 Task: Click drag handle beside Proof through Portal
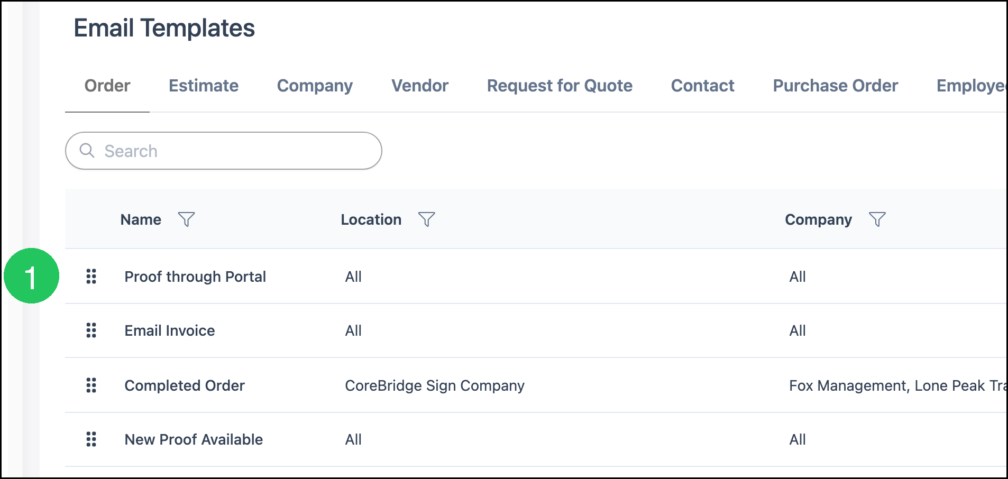pyautogui.click(x=91, y=277)
